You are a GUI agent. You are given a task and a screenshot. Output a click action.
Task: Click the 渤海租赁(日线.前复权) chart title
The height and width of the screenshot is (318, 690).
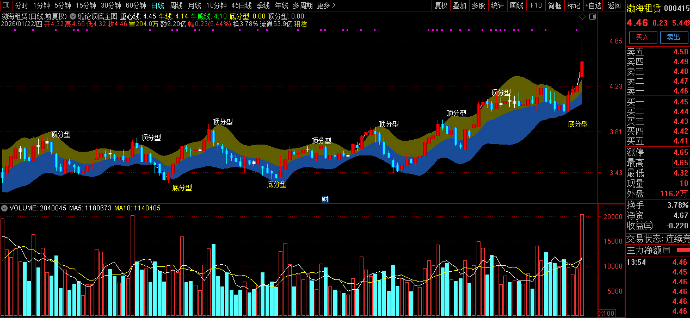tap(34, 16)
